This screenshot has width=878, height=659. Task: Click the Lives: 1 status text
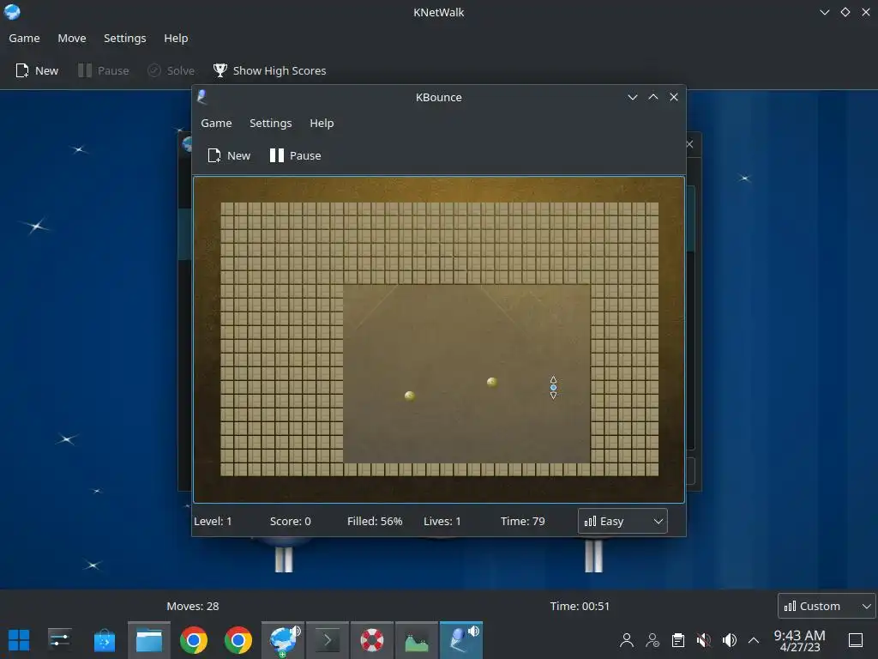coord(442,521)
